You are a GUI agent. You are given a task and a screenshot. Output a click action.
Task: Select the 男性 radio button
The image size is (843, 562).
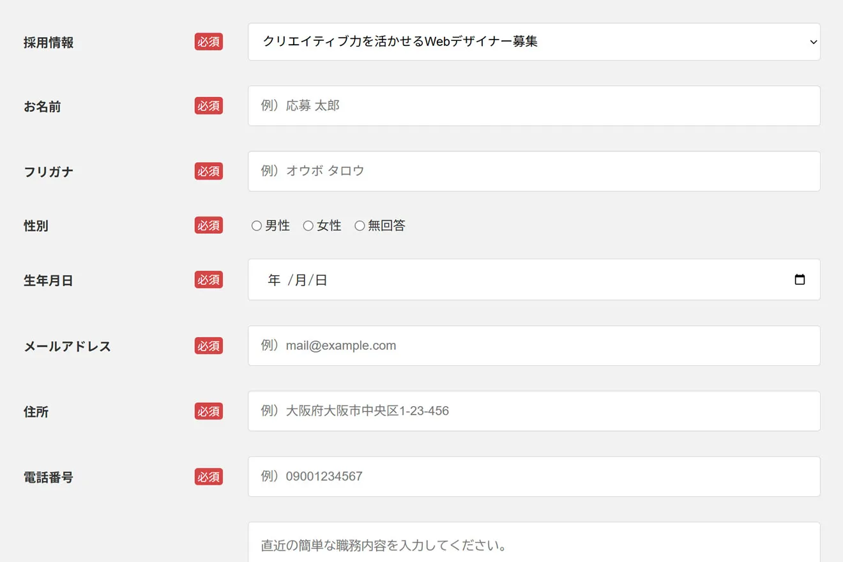tap(257, 225)
